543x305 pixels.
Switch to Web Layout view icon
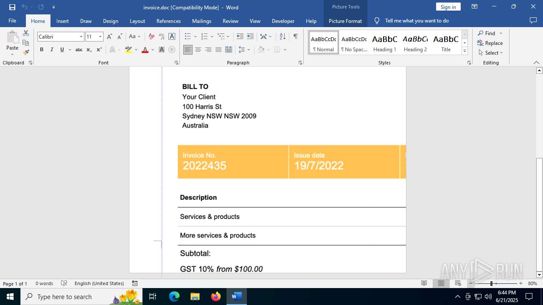point(458,283)
